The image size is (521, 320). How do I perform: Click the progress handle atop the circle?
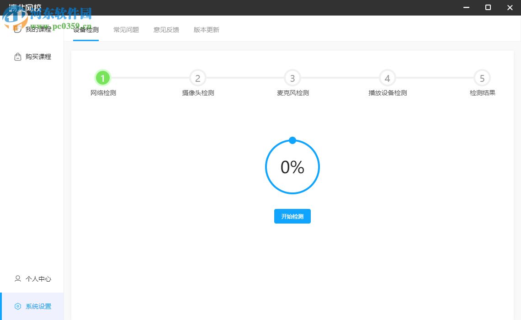coord(292,140)
